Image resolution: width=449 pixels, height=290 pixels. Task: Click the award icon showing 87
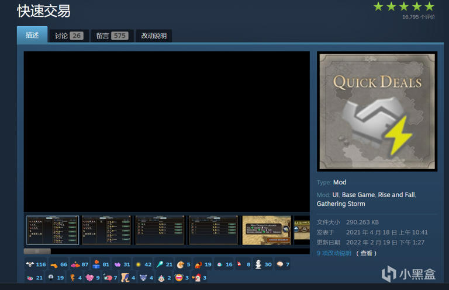75,264
